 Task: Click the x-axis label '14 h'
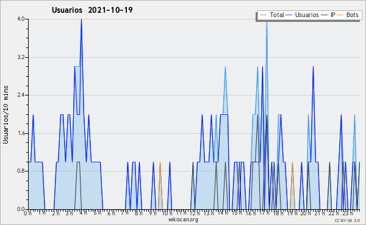tap(222, 213)
